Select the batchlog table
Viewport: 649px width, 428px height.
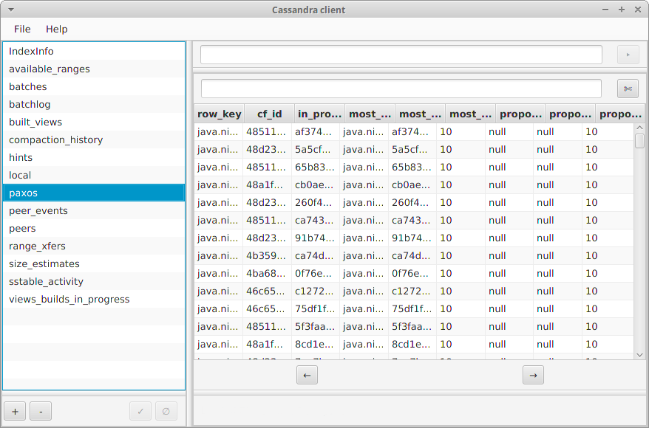[x=94, y=105]
